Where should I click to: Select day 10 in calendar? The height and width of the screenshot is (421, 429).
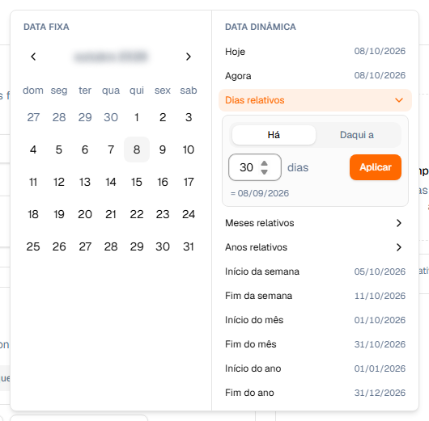click(x=189, y=149)
